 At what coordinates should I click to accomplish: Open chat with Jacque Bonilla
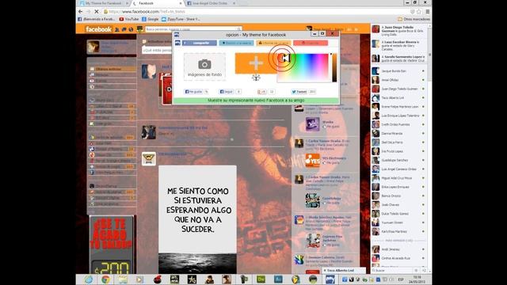tap(398, 70)
